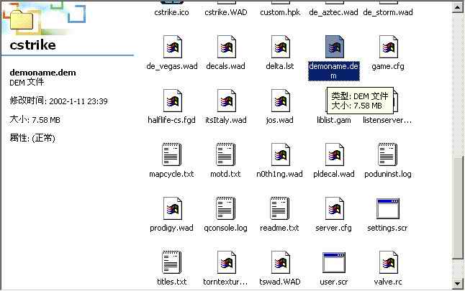
Task: Click the vertical scrollbar thumb
Action: point(459,205)
